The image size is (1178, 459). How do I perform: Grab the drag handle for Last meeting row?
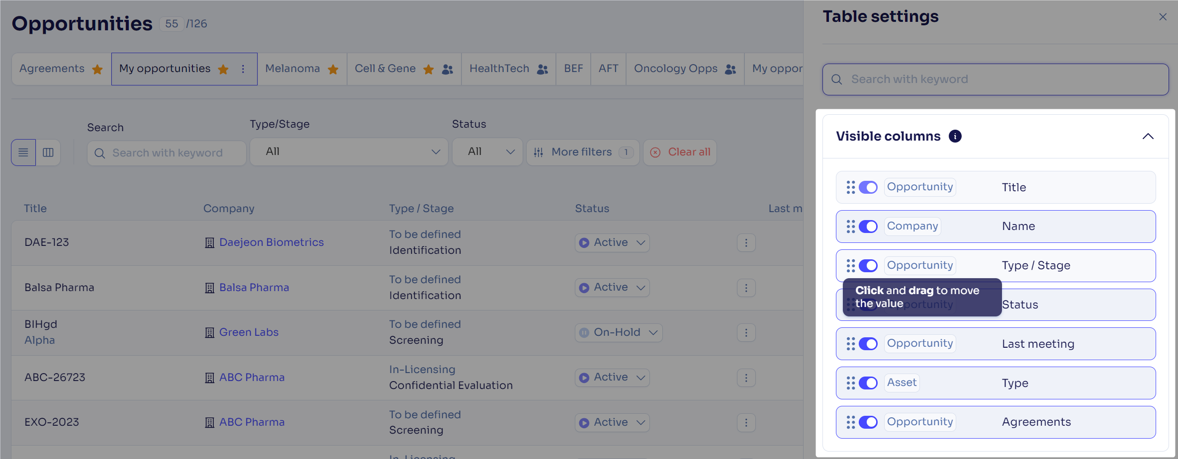pos(851,344)
